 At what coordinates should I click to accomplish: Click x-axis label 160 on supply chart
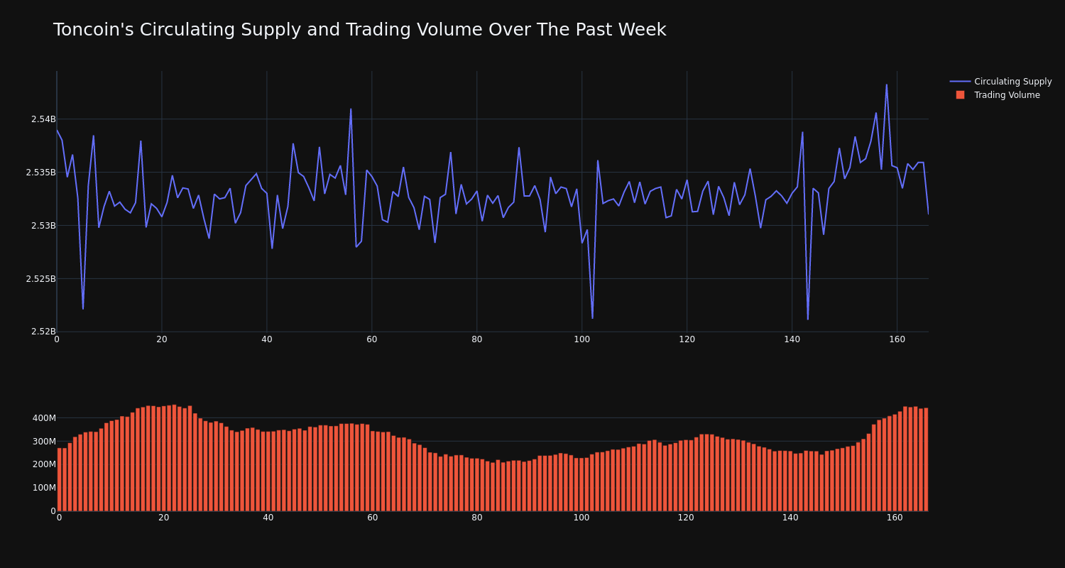click(x=897, y=339)
